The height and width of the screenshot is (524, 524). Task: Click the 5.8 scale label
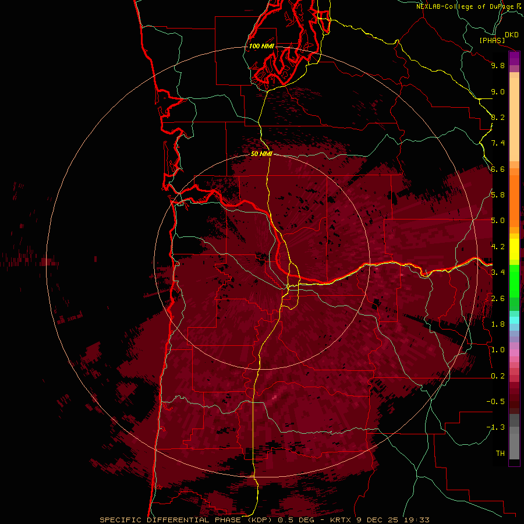coord(498,195)
